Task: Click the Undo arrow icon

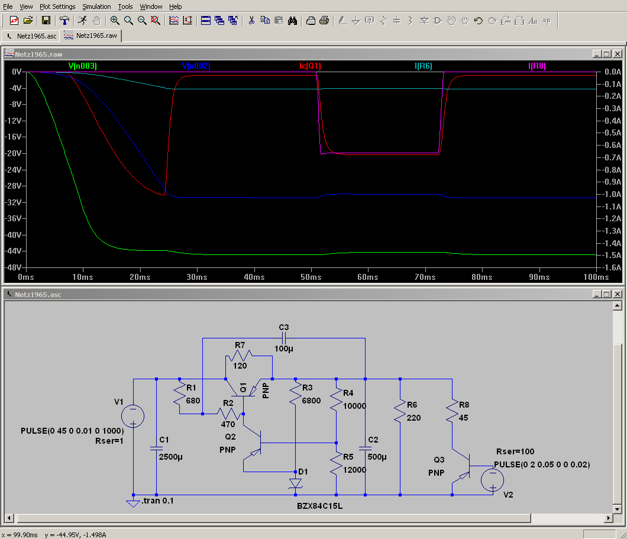Action: (x=479, y=20)
